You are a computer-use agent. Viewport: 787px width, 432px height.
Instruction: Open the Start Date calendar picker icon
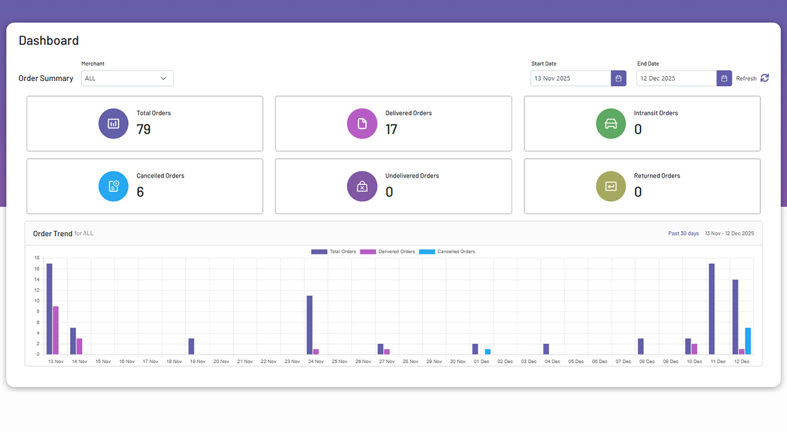click(618, 78)
